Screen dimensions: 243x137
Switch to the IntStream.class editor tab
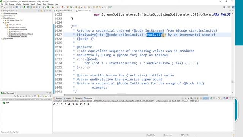click(83, 11)
